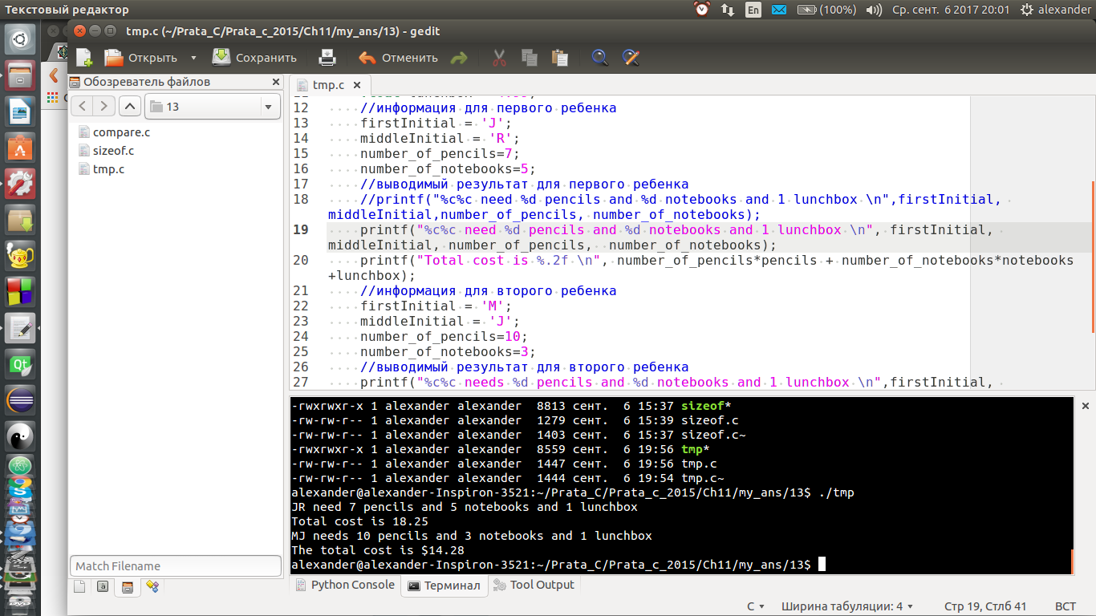
Task: Open the Python Console bottom tab
Action: tap(344, 585)
